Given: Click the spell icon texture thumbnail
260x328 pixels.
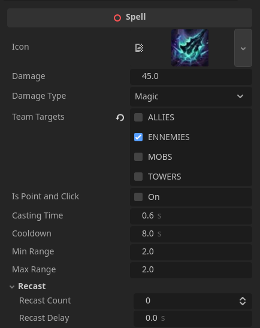Looking at the screenshot, I should [190, 48].
